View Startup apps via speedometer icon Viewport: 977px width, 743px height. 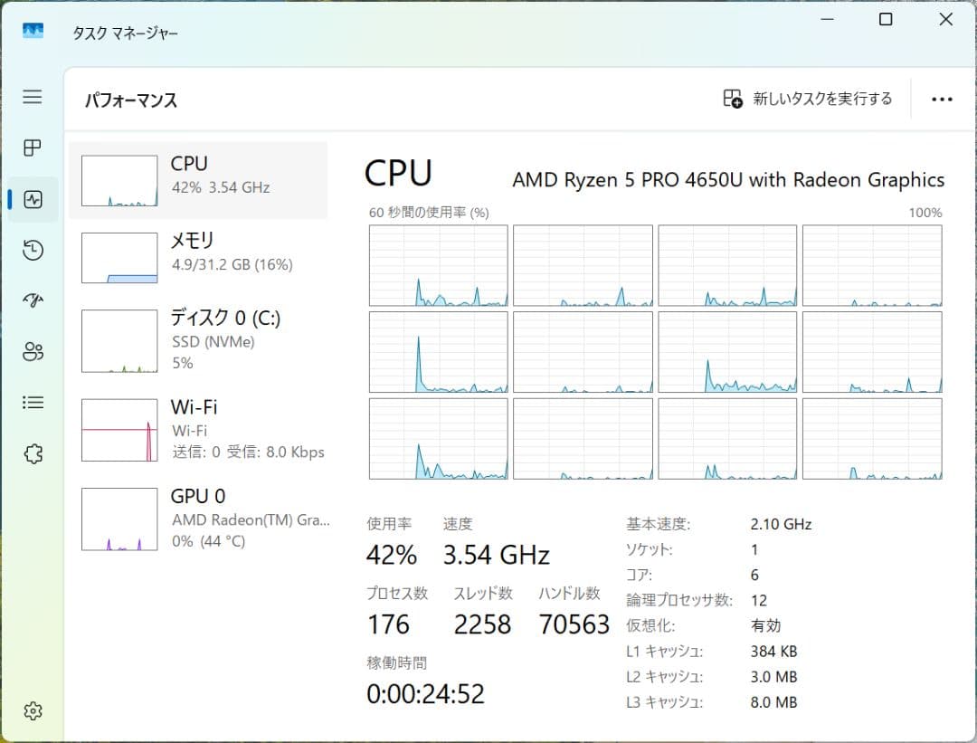click(33, 300)
